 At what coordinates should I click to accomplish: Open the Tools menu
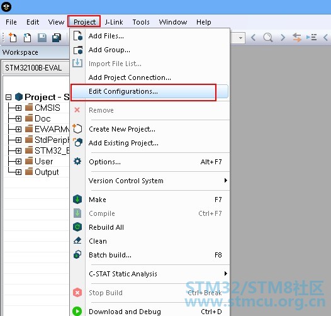click(141, 22)
